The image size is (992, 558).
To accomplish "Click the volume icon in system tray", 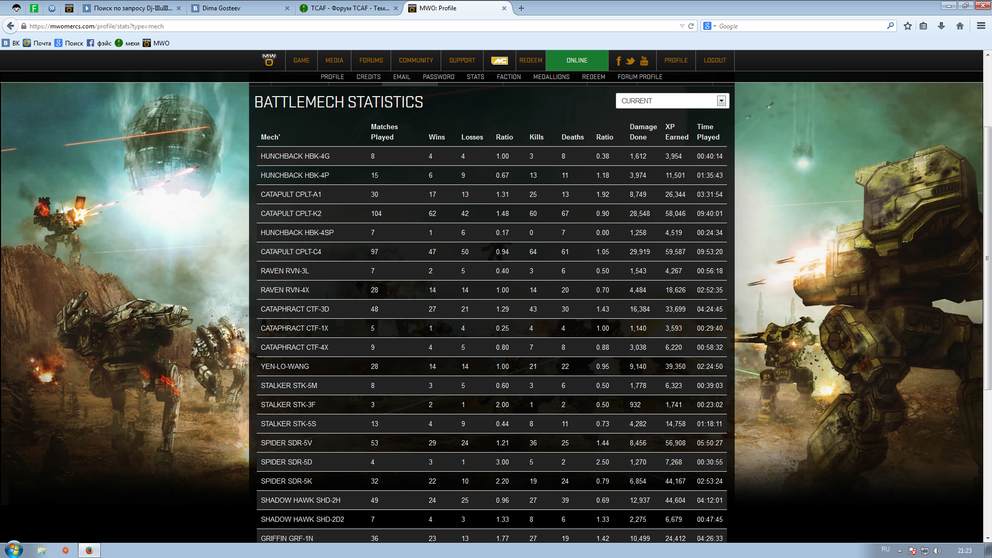I will coord(937,551).
